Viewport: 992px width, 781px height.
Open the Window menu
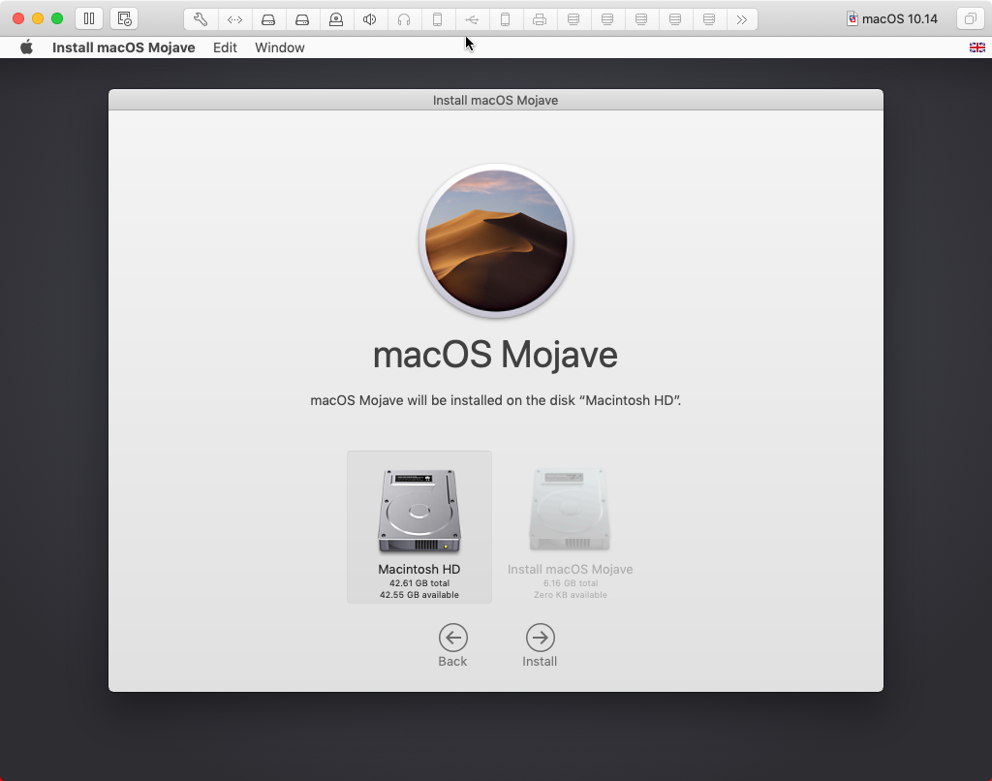coord(279,47)
